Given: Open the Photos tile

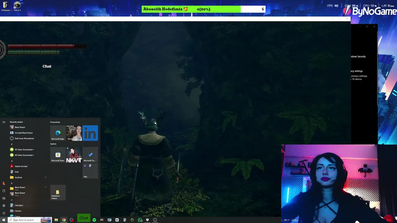Looking at the screenshot, I should tap(74, 133).
